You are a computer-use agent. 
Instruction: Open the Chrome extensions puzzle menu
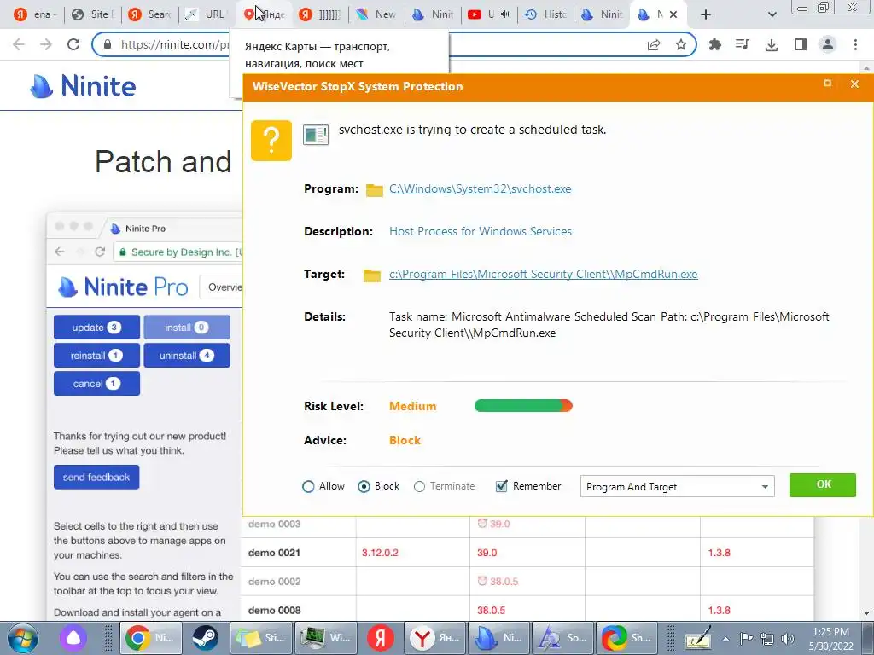pyautogui.click(x=714, y=44)
